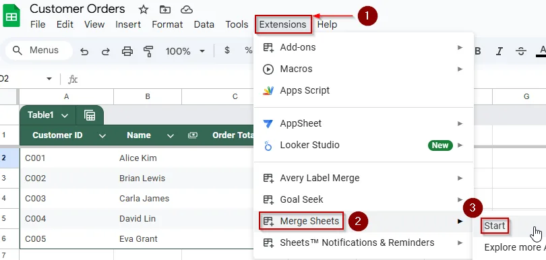Open the Tools menu
The width and height of the screenshot is (546, 260).
point(237,24)
